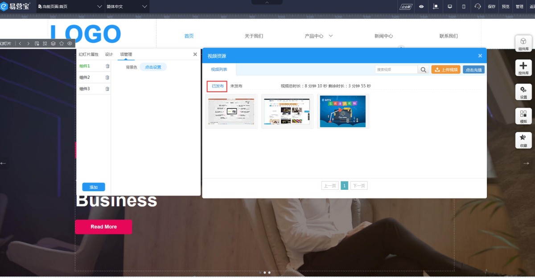
Task: Switch to mobile phone view icon
Action: pos(464,7)
